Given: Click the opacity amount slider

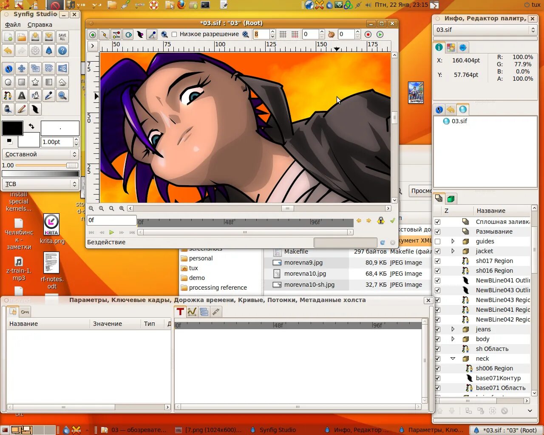Looking at the screenshot, I should (x=47, y=165).
